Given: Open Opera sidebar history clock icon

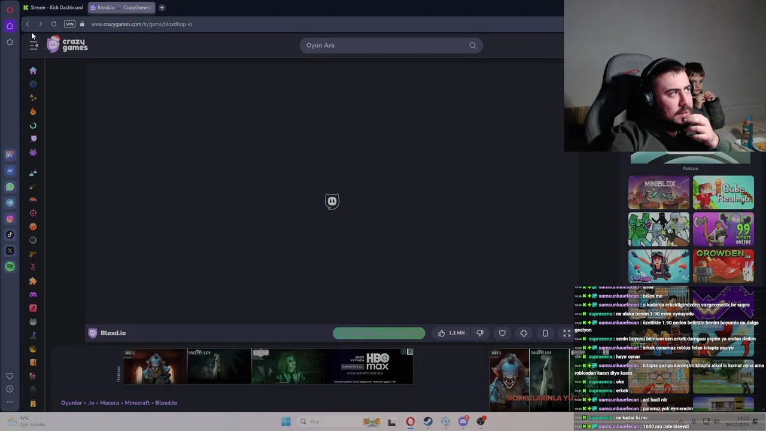Looking at the screenshot, I should point(10,389).
